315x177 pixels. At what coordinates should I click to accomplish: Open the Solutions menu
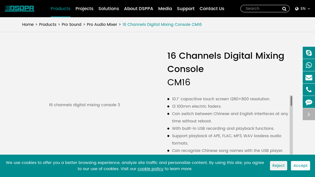(109, 9)
